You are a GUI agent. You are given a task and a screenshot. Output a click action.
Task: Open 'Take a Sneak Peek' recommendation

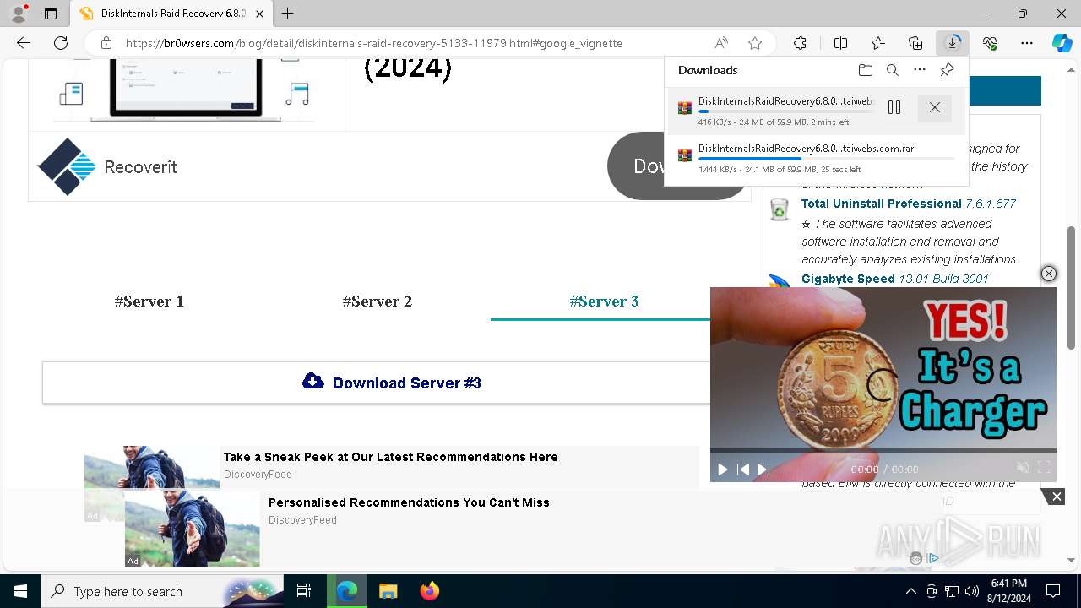(x=390, y=457)
